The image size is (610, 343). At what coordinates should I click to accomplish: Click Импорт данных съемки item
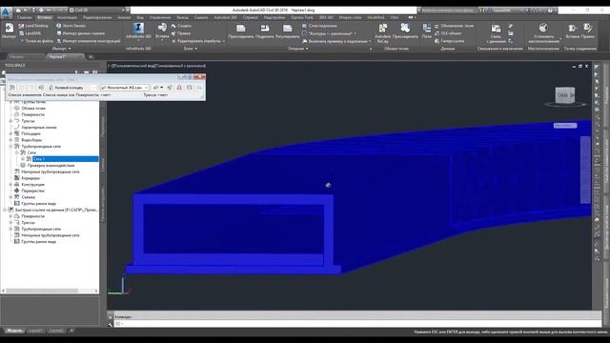pyautogui.click(x=80, y=33)
